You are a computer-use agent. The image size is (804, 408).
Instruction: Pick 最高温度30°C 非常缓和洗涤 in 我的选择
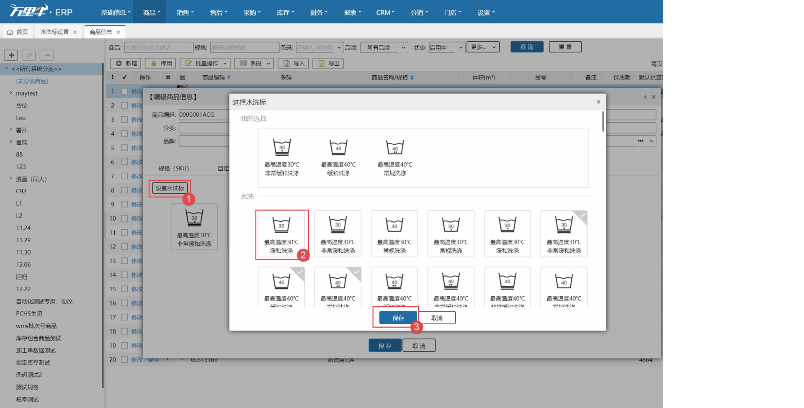pos(282,158)
